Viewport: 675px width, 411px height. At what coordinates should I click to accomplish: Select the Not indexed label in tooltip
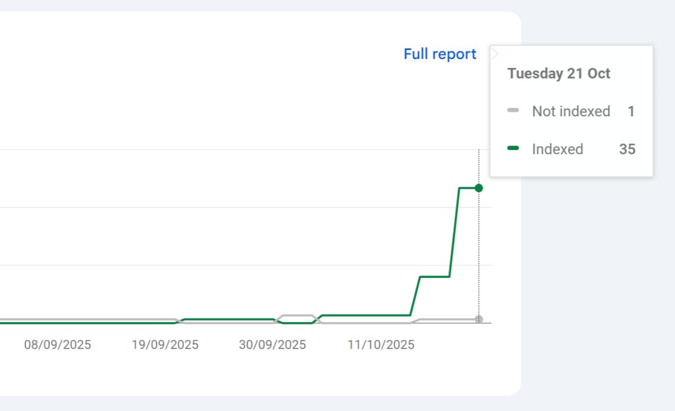(571, 111)
